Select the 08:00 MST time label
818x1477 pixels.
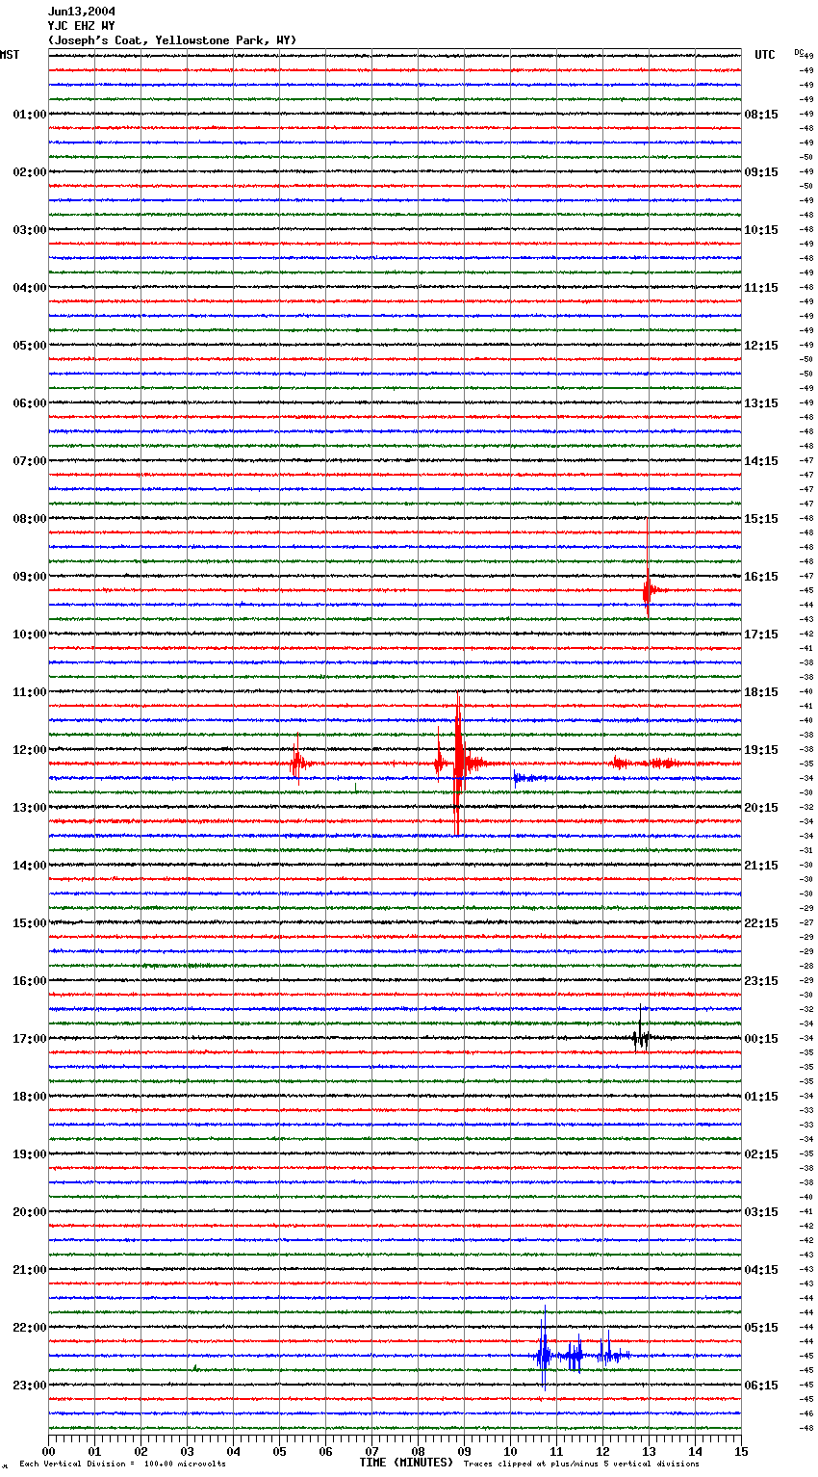30,519
